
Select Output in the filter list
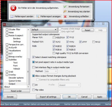12,84
